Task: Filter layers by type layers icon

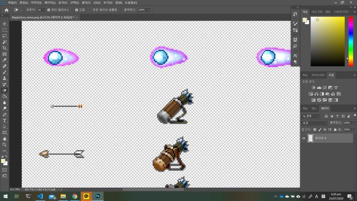Action: click(x=337, y=116)
